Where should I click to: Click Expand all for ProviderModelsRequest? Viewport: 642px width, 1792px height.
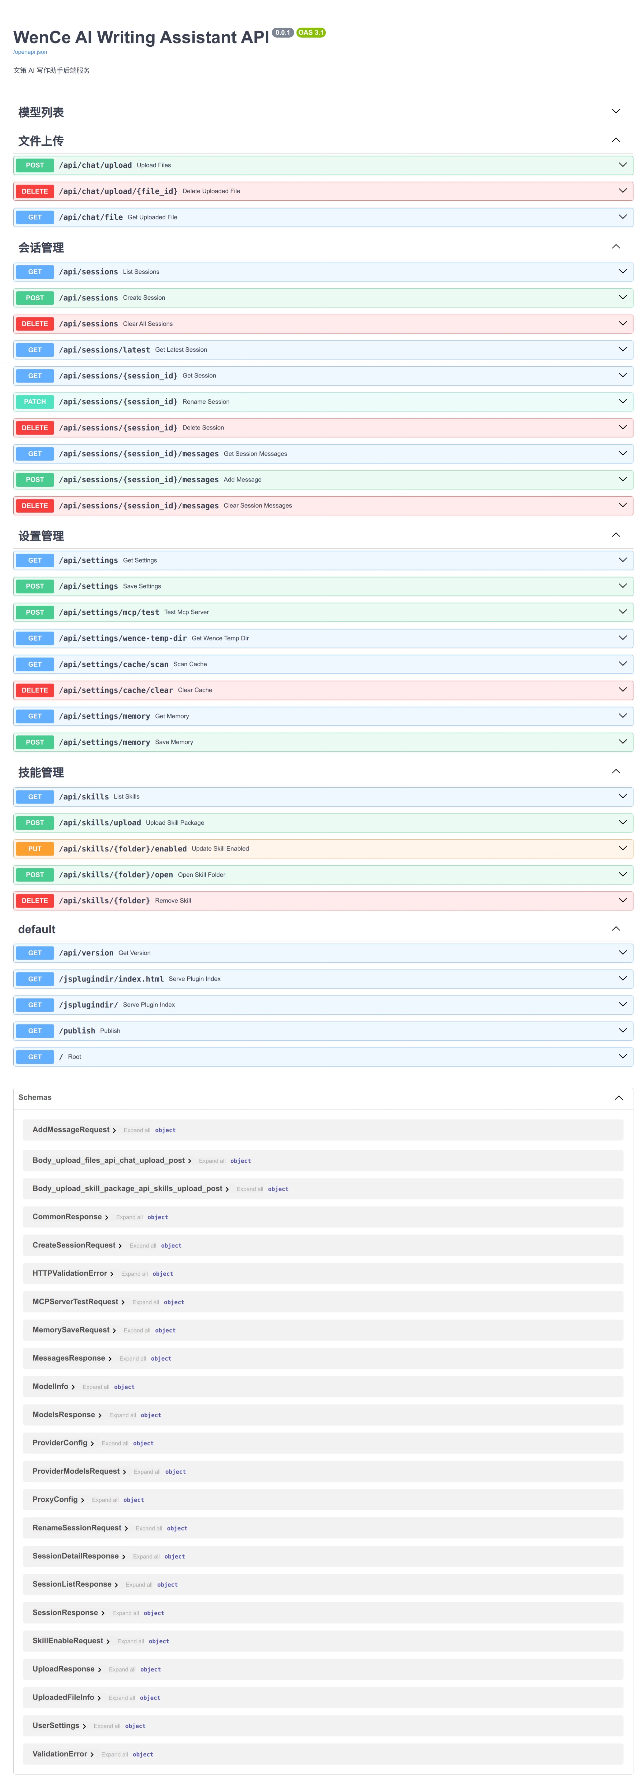(x=147, y=1472)
